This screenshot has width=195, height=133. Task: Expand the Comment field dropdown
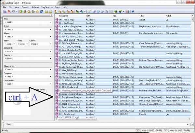click(x=50, y=51)
